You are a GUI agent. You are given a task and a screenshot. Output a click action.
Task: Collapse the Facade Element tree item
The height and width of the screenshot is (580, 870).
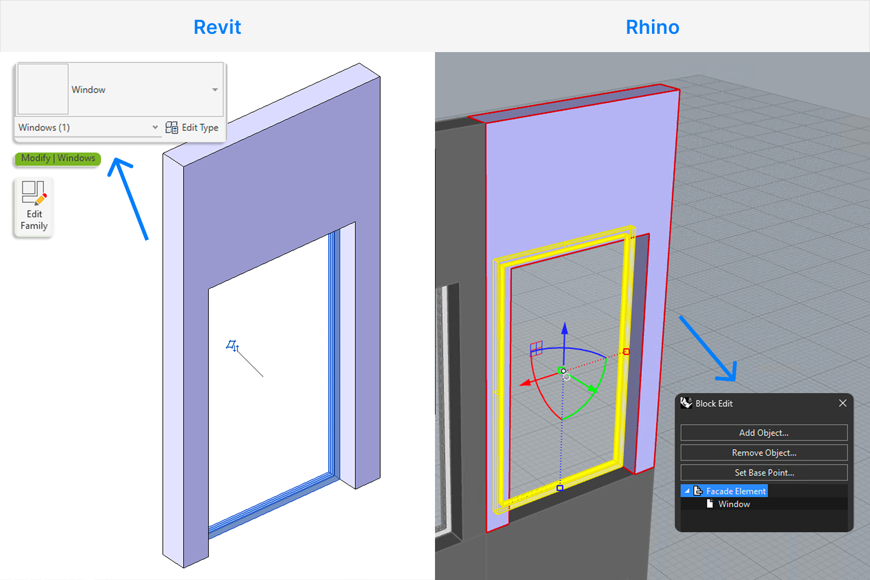pyautogui.click(x=687, y=491)
